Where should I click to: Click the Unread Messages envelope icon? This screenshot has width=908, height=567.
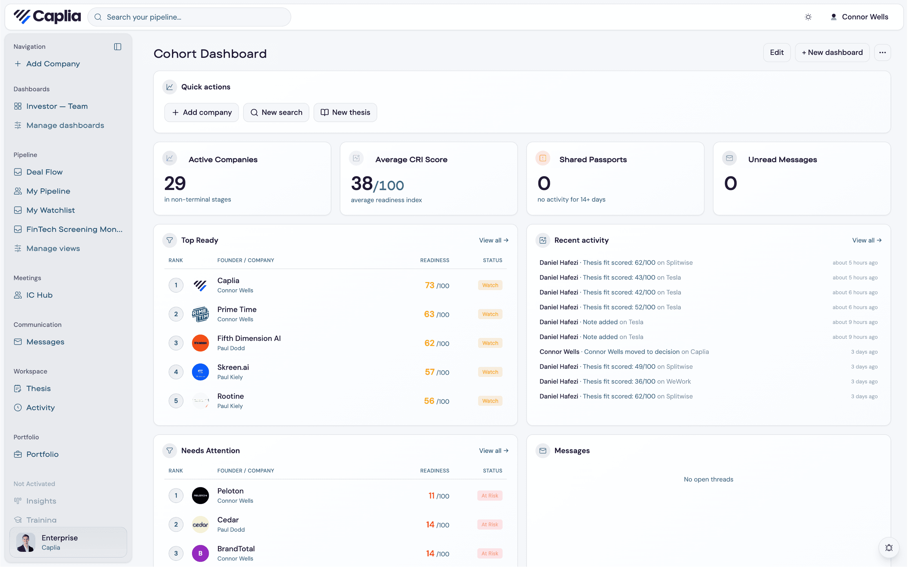tap(729, 158)
